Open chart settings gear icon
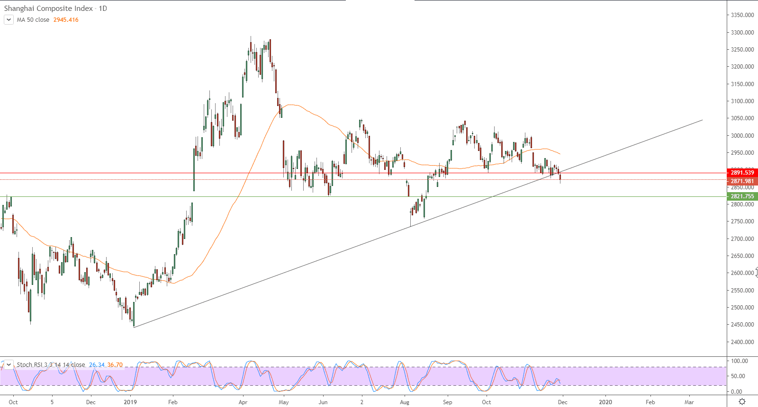758x407 pixels. click(742, 402)
